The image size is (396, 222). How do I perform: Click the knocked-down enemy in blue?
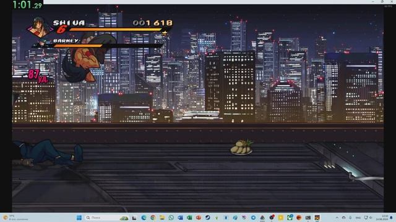[48, 152]
